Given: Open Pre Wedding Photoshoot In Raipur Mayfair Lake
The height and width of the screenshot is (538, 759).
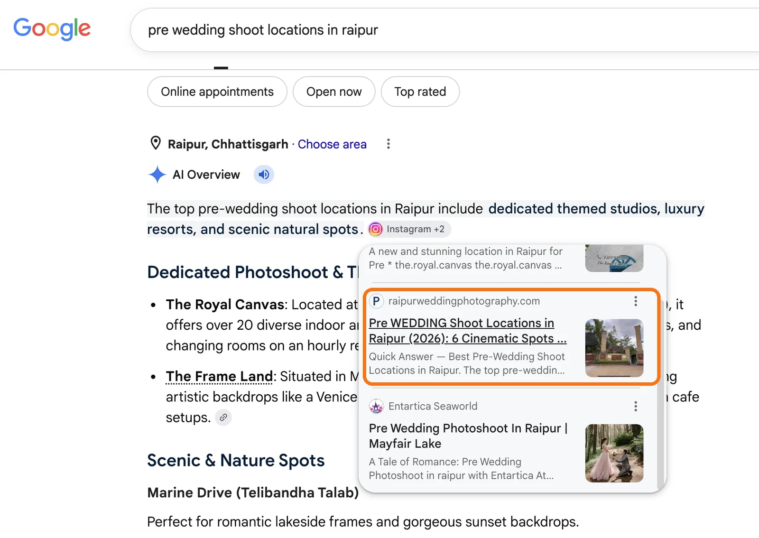Looking at the screenshot, I should click(x=468, y=436).
